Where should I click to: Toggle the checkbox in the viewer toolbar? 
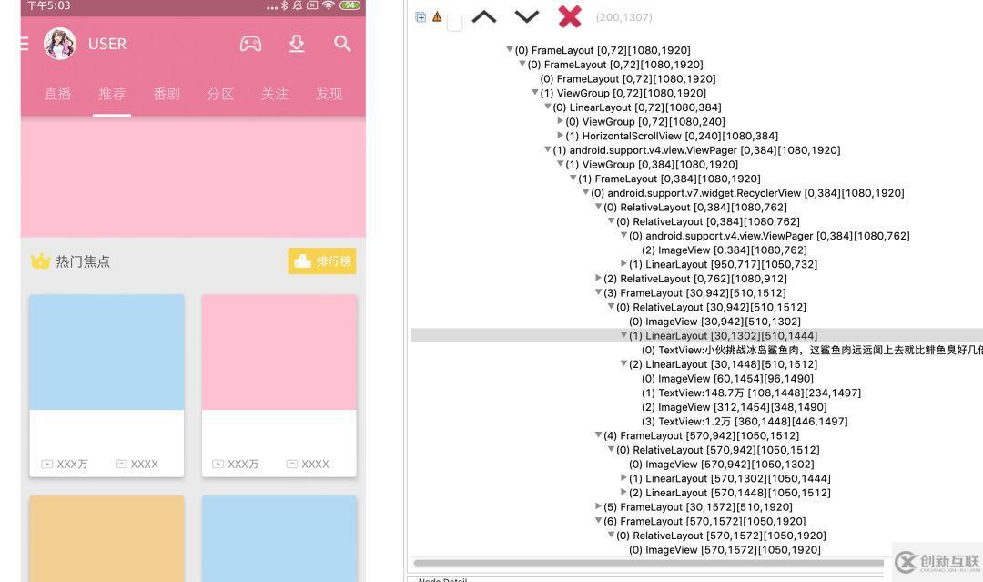tap(454, 23)
